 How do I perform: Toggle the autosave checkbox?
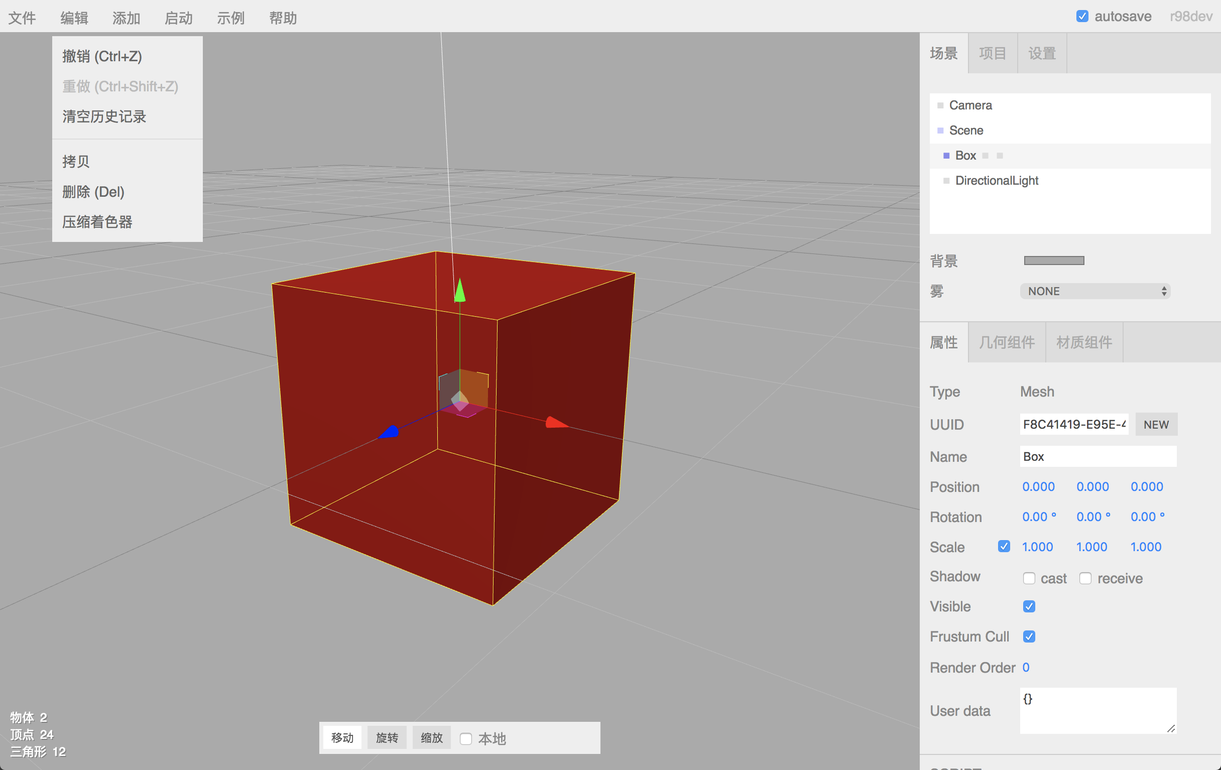(x=1082, y=16)
